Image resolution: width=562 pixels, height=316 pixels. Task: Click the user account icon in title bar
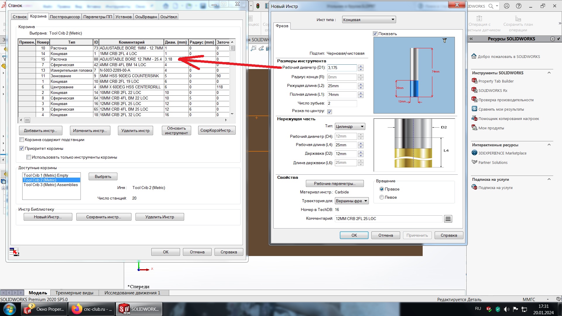click(x=507, y=6)
